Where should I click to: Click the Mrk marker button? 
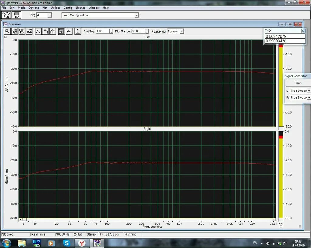click(69, 31)
